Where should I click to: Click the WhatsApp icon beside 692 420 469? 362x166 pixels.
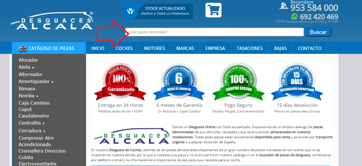click(x=294, y=16)
